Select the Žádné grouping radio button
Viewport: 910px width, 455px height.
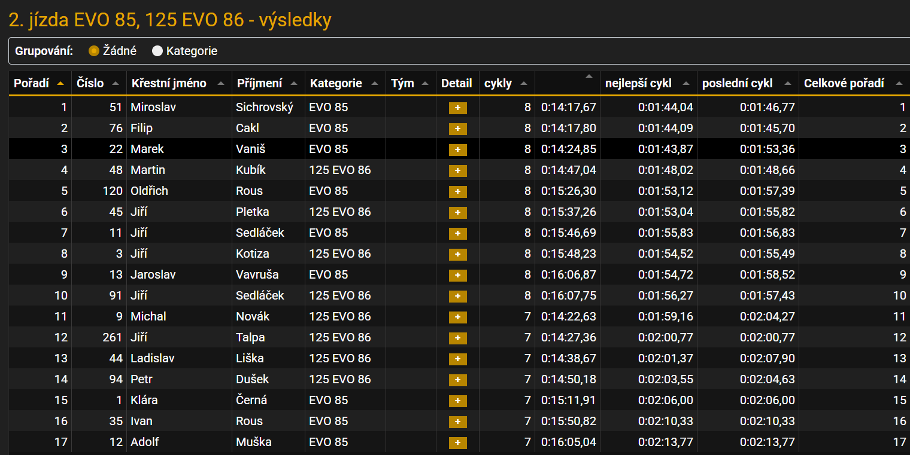[x=93, y=51]
